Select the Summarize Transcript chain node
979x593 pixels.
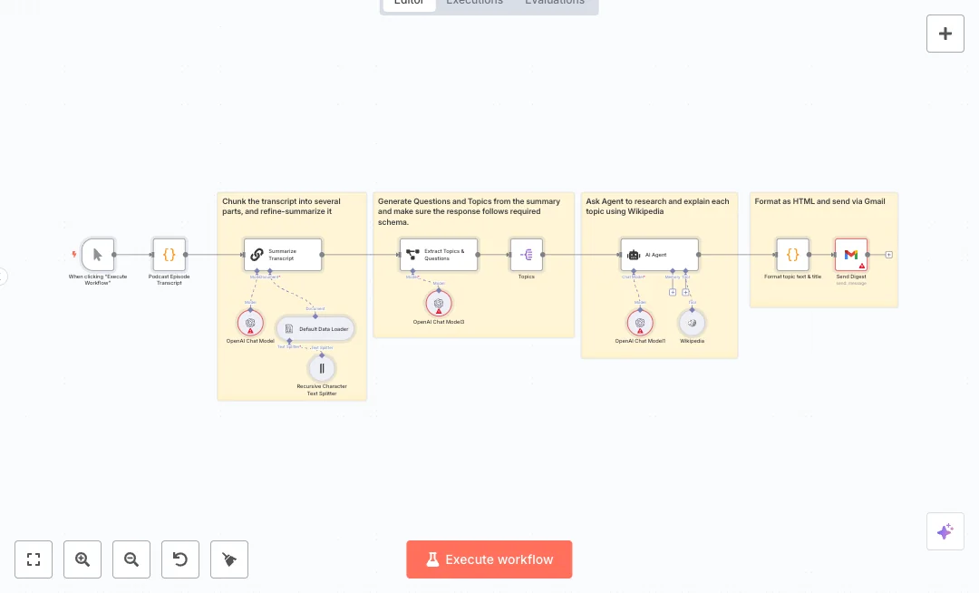coord(283,255)
